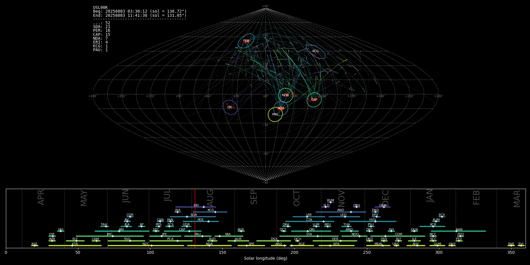Select the KCG shower bar in timeline
This screenshot has width=530, height=265.
[x=210, y=212]
